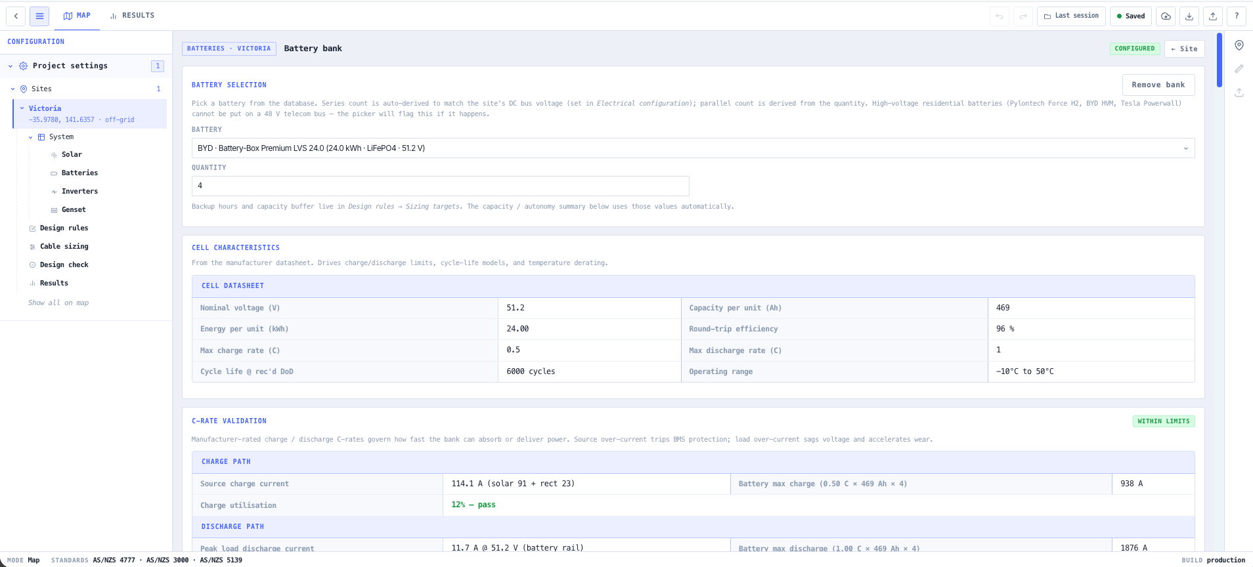Click the Sites location pin icon
The height and width of the screenshot is (567, 1253).
click(24, 89)
